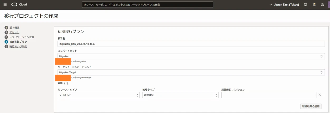Go to step 5 確認および作成
This screenshot has width=330, height=113.
(x=18, y=47)
